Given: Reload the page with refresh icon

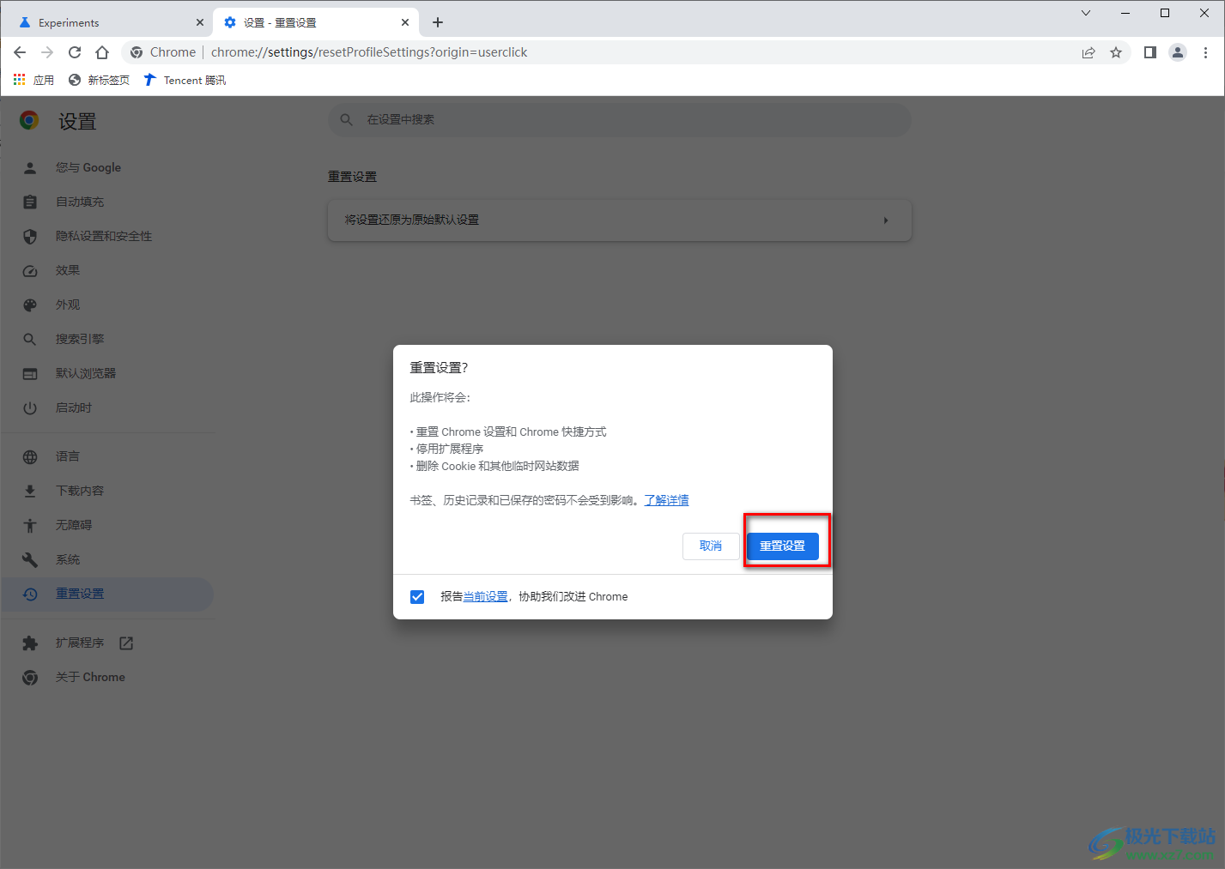Looking at the screenshot, I should (x=75, y=52).
